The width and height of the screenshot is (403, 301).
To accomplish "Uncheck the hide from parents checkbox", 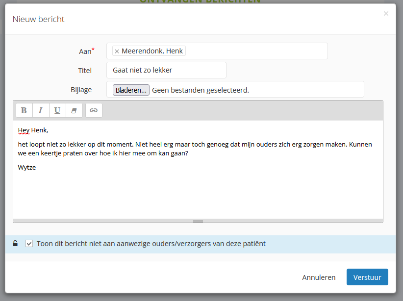I will pos(29,243).
